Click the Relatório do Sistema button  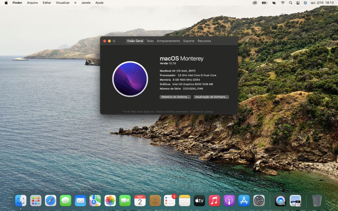[x=175, y=97]
